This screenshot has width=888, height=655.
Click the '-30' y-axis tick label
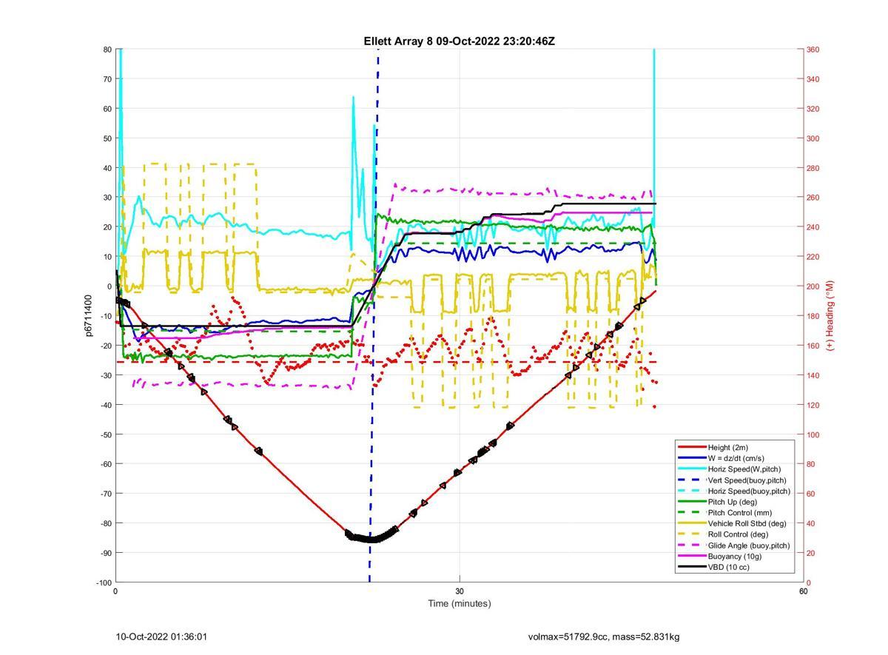pyautogui.click(x=105, y=375)
